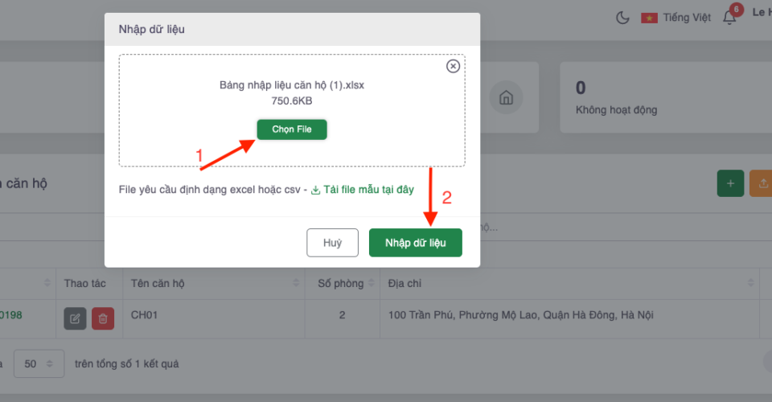
Task: Click the Vietnam flag icon
Action: (x=649, y=18)
